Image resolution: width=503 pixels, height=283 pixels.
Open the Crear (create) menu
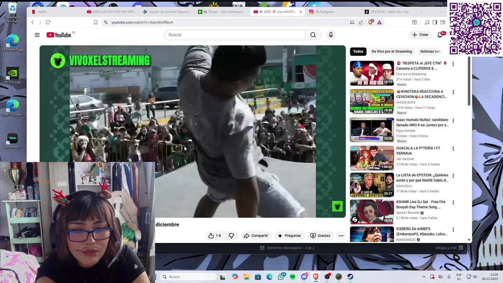pyautogui.click(x=420, y=35)
